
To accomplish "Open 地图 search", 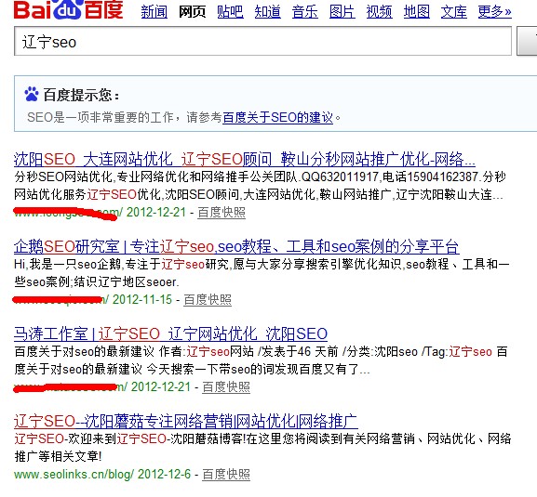I will 416,12.
